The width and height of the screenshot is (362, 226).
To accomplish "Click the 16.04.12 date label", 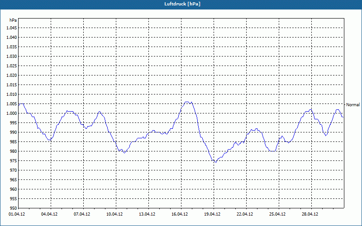I will pos(180,214).
